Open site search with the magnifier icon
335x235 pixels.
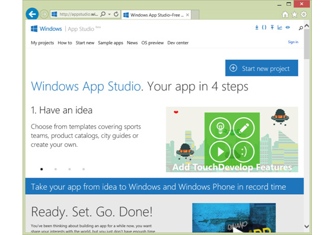(301, 28)
